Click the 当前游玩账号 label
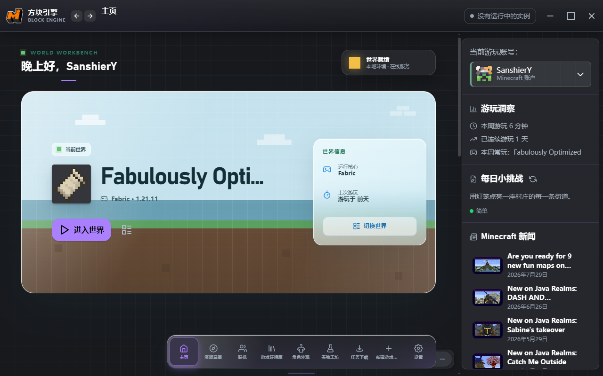Image resolution: width=603 pixels, height=376 pixels. [x=494, y=52]
